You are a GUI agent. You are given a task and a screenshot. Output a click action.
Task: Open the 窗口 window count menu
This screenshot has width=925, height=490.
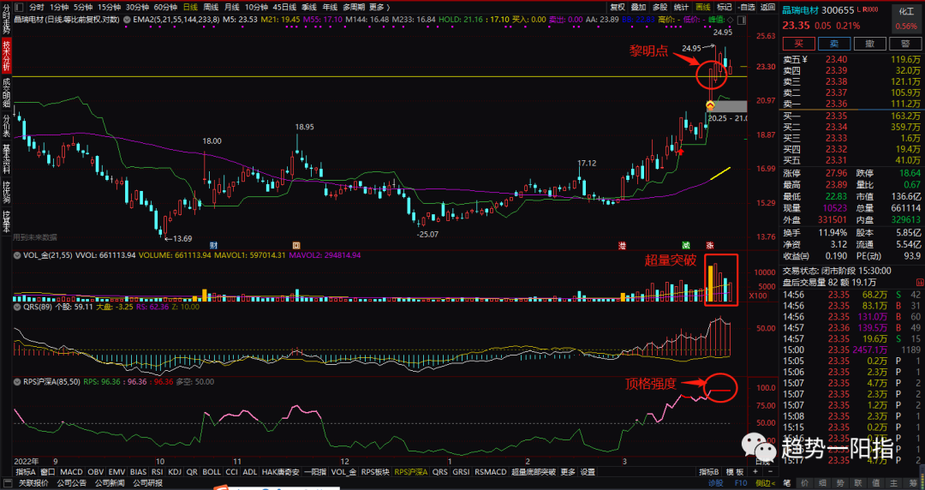[48, 472]
